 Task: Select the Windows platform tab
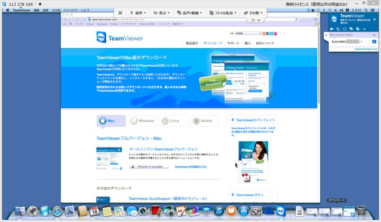tap(142, 121)
